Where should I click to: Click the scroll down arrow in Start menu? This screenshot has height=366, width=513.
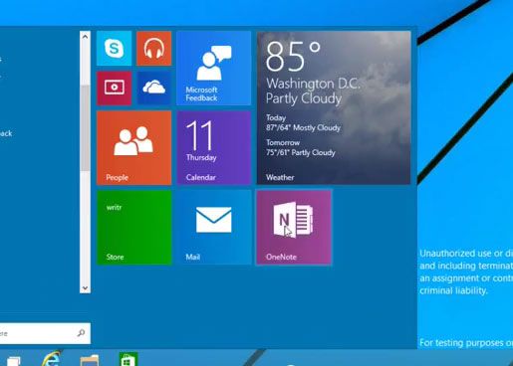[x=85, y=287]
